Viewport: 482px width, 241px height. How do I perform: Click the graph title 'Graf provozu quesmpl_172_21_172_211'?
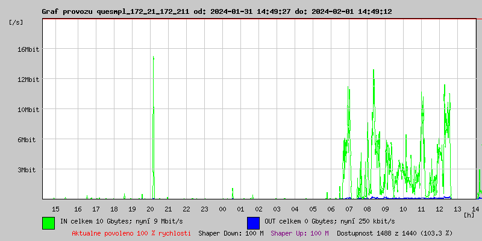(116, 11)
